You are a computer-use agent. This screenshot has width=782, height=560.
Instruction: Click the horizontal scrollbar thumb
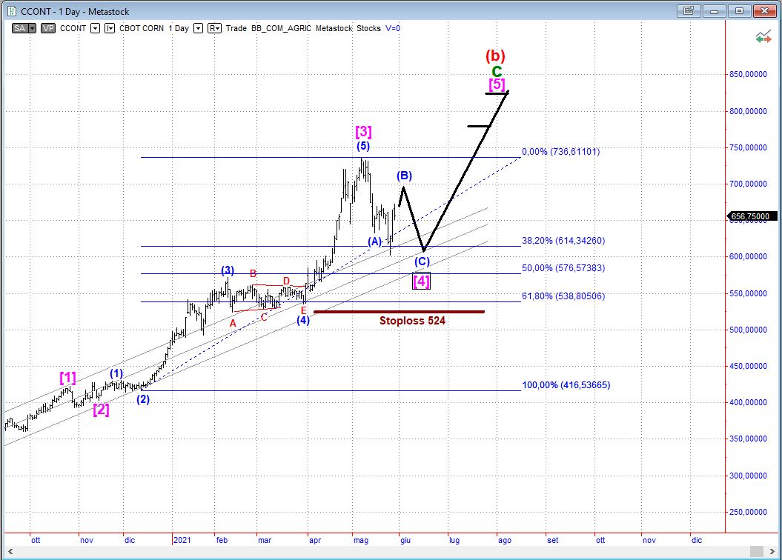tap(757, 552)
